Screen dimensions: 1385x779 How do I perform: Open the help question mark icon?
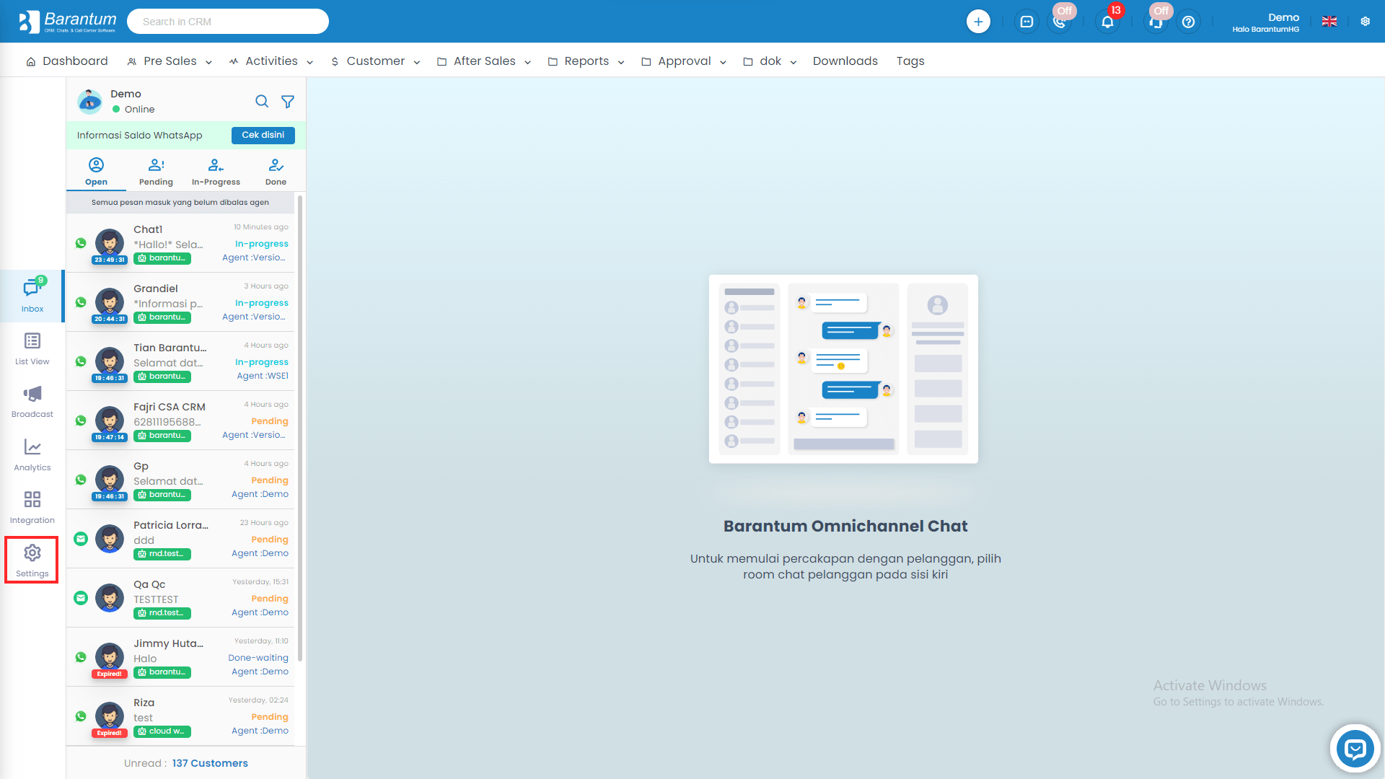pos(1189,22)
